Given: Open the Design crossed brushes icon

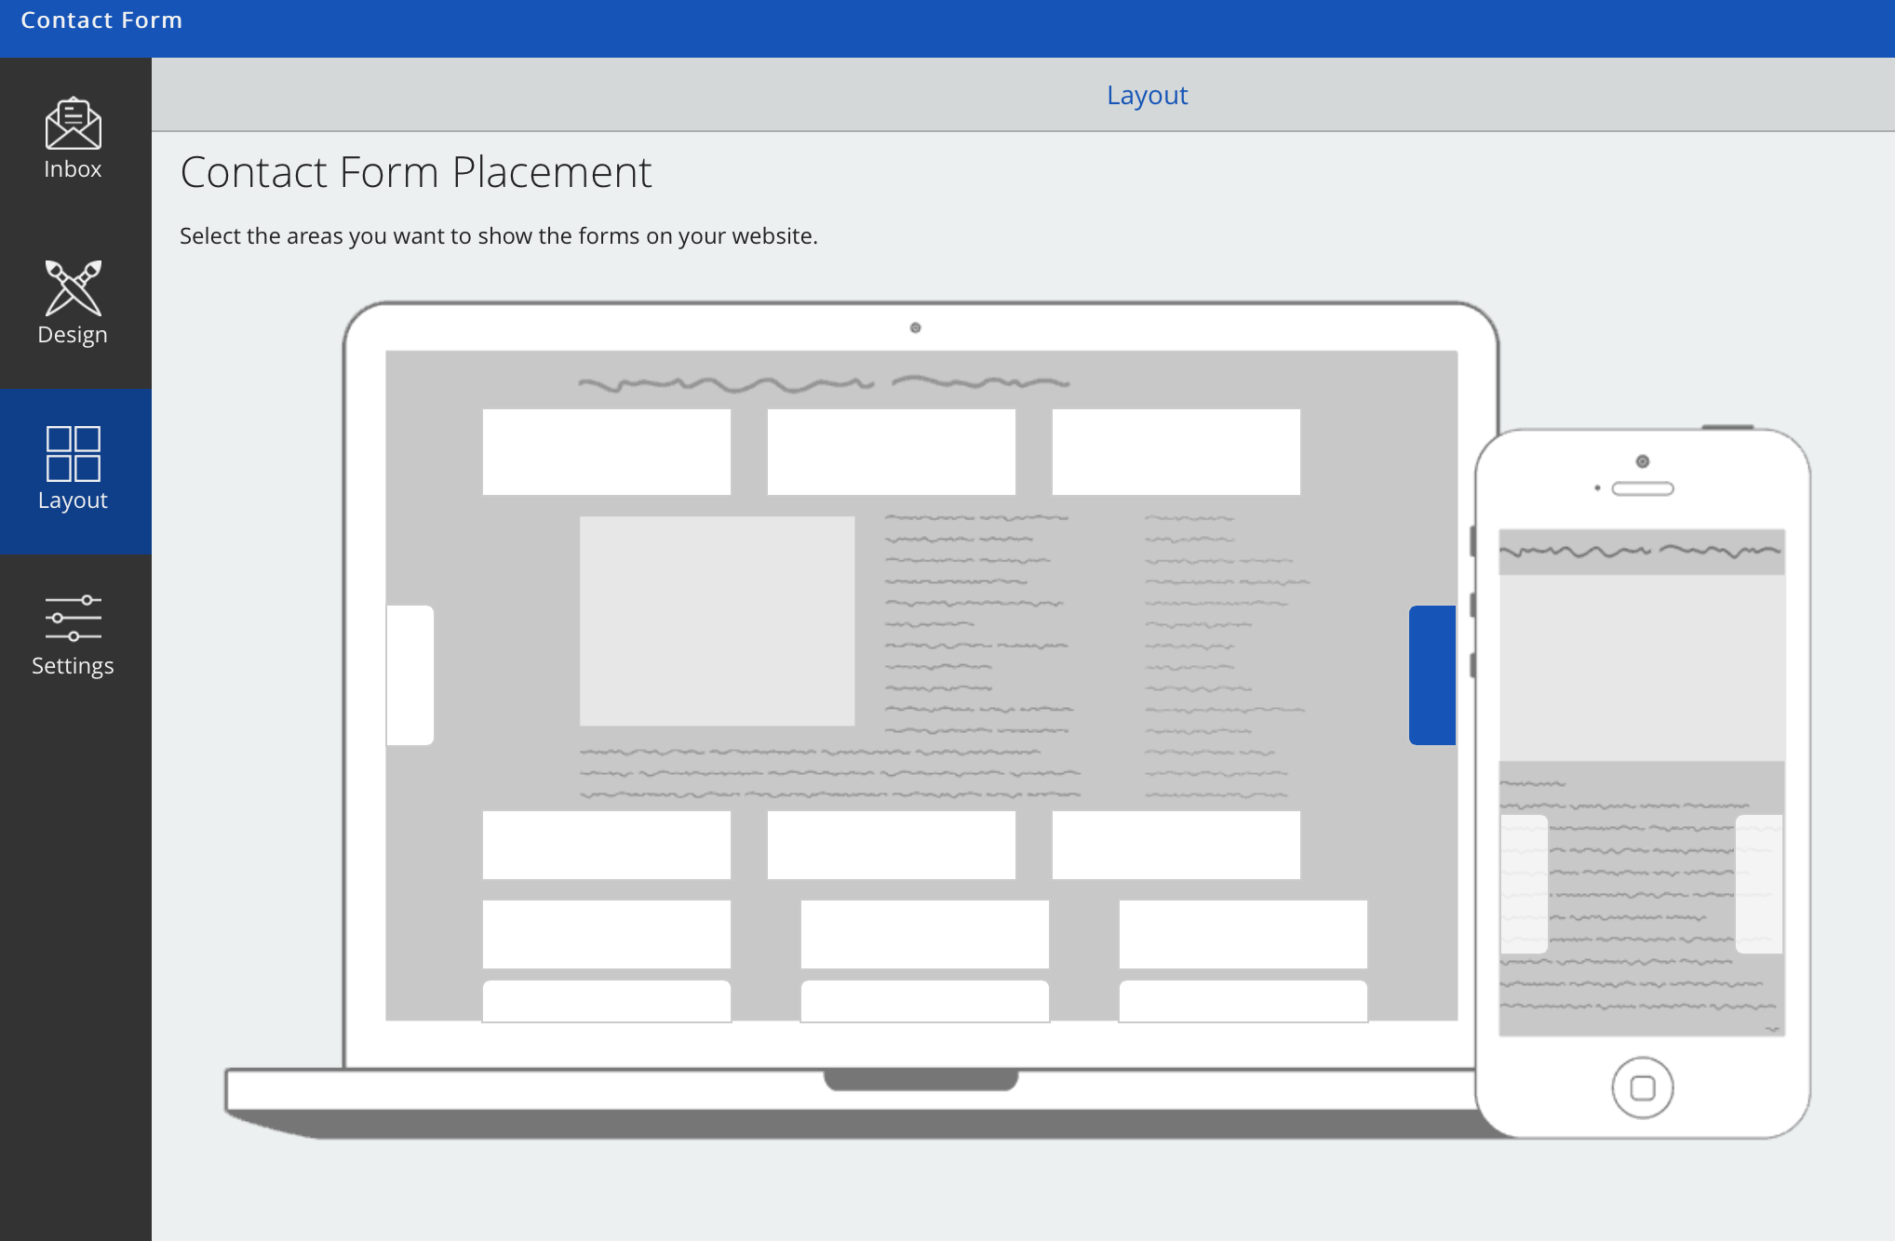Looking at the screenshot, I should pyautogui.click(x=73, y=287).
